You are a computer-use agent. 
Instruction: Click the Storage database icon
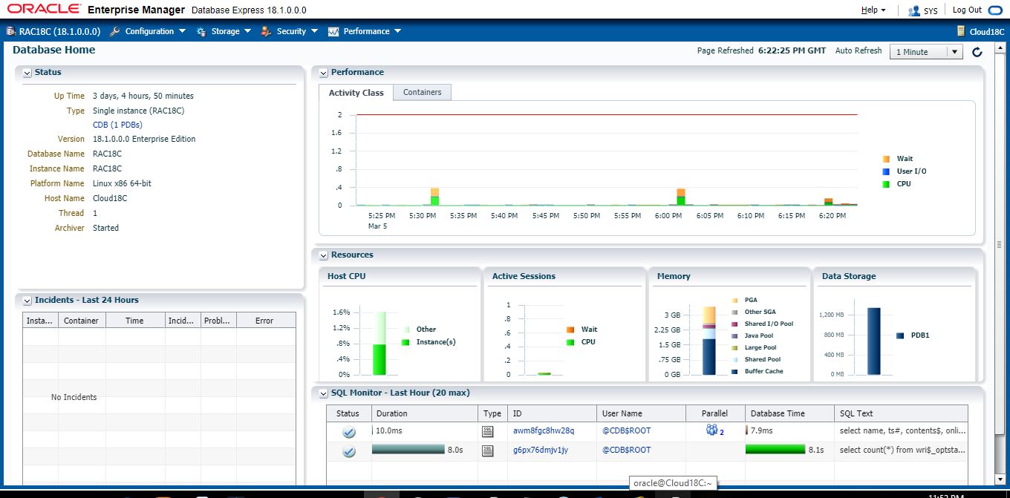pos(201,31)
